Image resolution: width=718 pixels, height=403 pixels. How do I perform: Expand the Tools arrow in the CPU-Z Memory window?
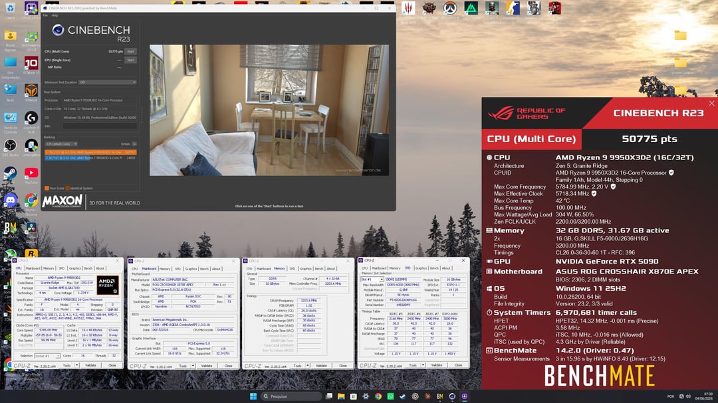click(307, 366)
